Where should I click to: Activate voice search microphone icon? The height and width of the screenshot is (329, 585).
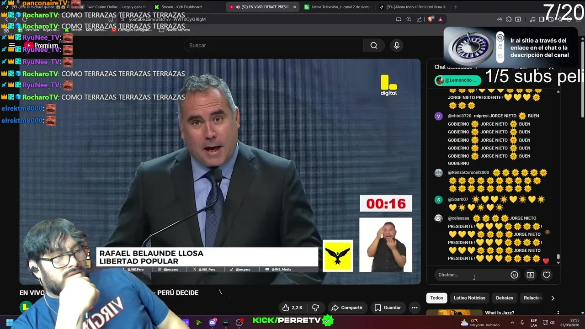tap(397, 45)
